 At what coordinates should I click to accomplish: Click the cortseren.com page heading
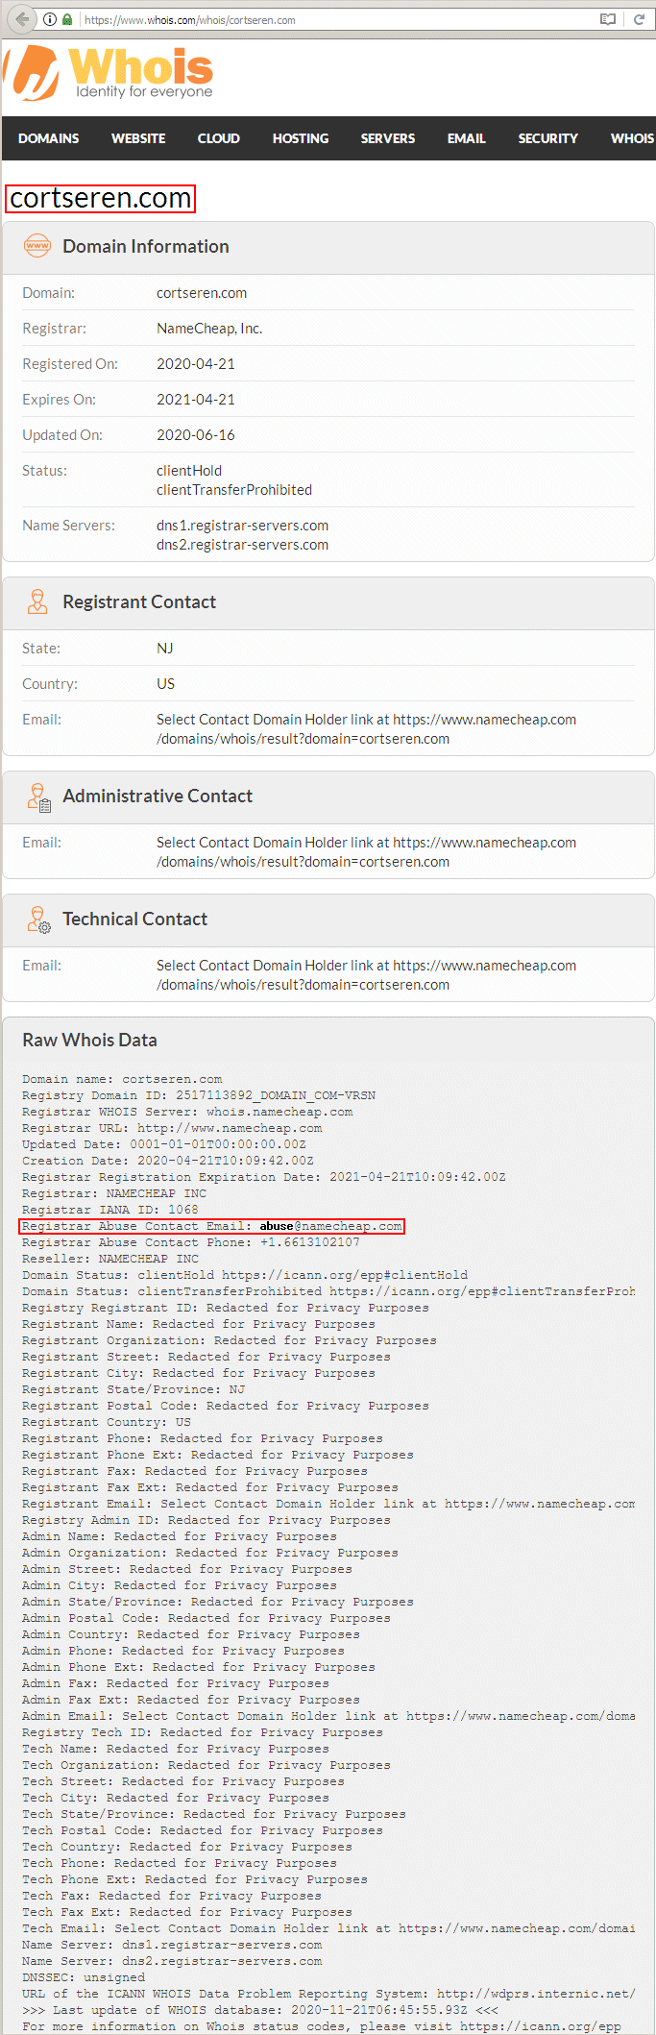tap(101, 198)
